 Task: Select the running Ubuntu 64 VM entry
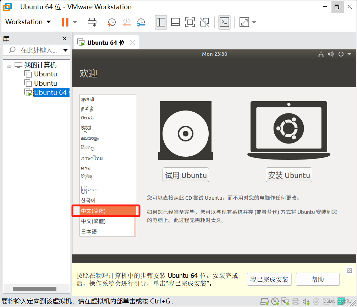click(x=51, y=92)
